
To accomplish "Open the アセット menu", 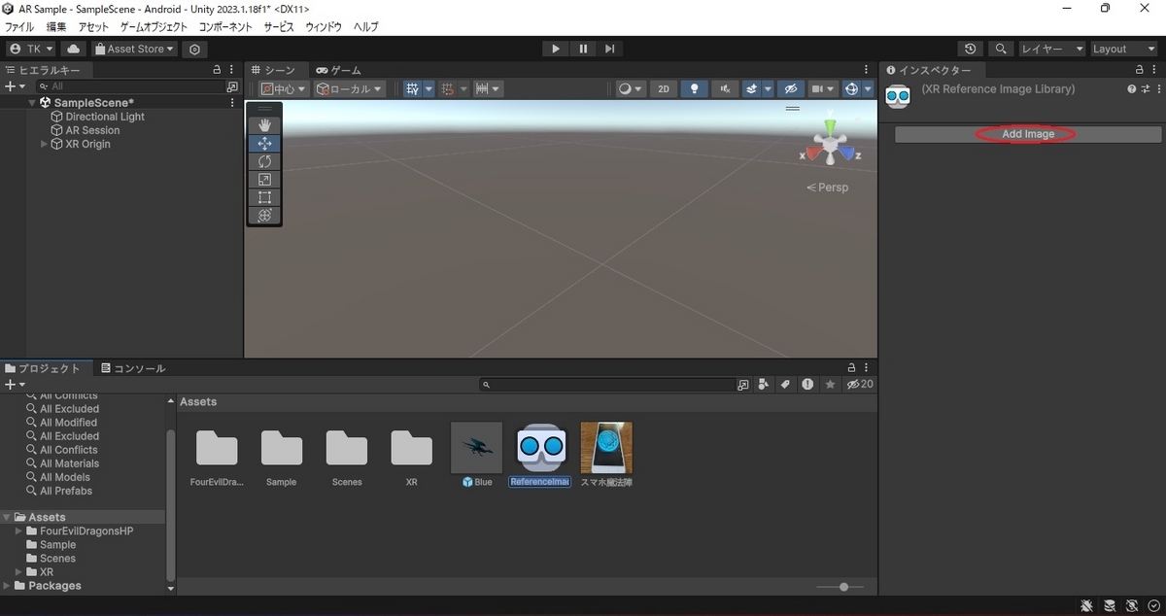I will pyautogui.click(x=93, y=27).
